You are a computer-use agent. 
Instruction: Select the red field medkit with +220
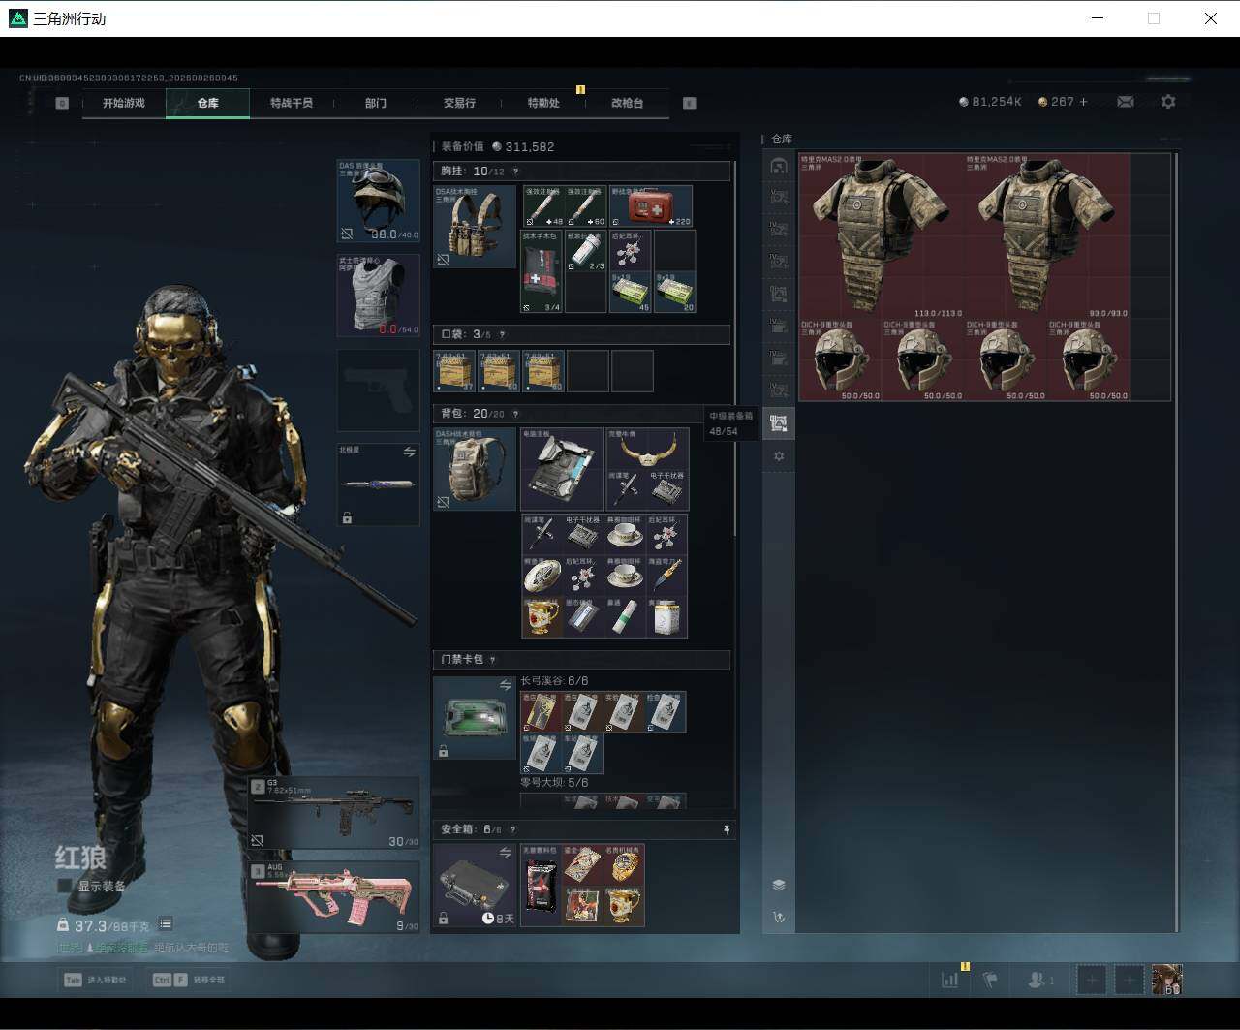point(651,206)
